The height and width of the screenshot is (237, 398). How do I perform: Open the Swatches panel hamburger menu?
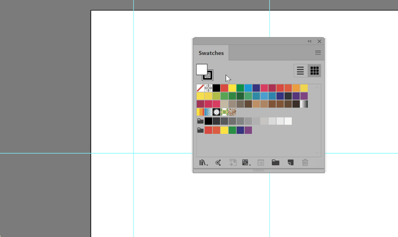(x=318, y=53)
